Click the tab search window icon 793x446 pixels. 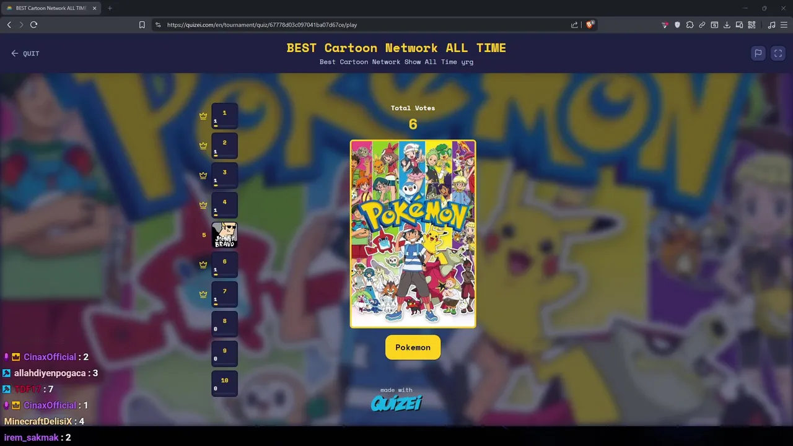pyautogui.click(x=714, y=25)
